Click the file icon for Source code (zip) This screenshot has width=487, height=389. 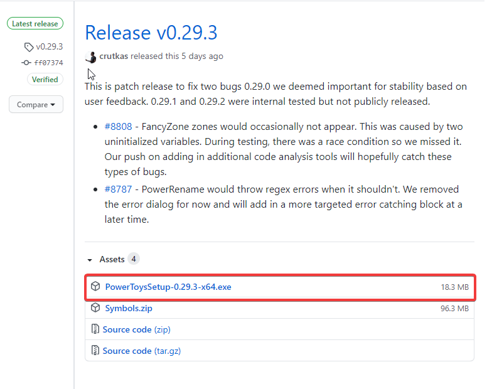tap(95, 329)
